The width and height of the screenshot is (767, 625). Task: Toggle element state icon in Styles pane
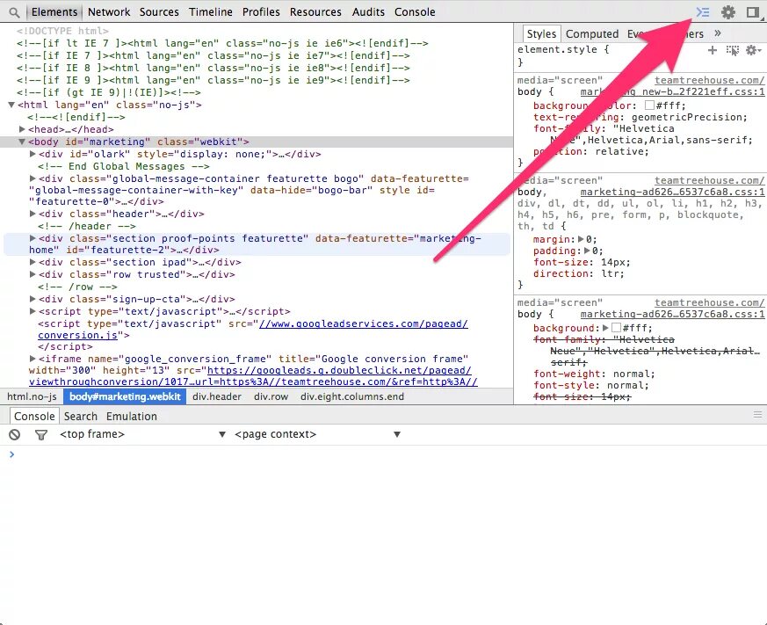732,50
